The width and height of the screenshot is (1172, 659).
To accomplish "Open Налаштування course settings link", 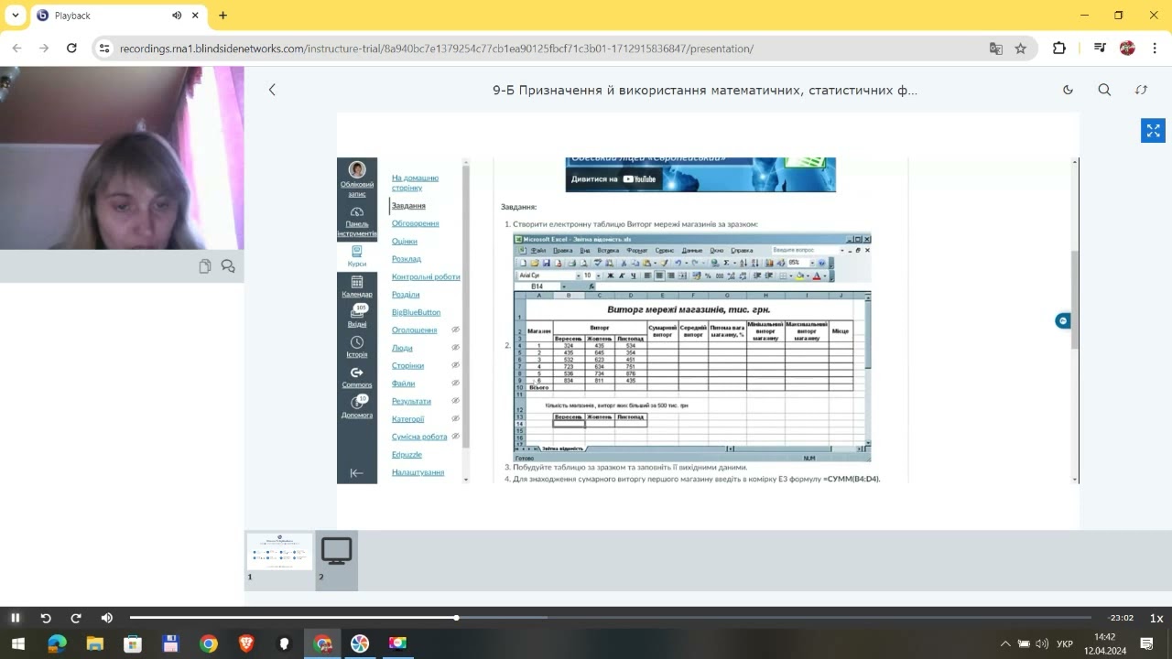I will (x=418, y=472).
